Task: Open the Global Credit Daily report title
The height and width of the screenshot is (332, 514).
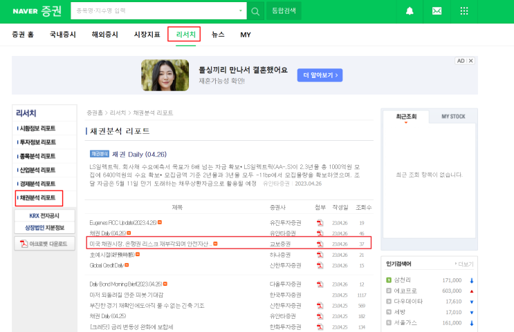Action: tap(107, 265)
